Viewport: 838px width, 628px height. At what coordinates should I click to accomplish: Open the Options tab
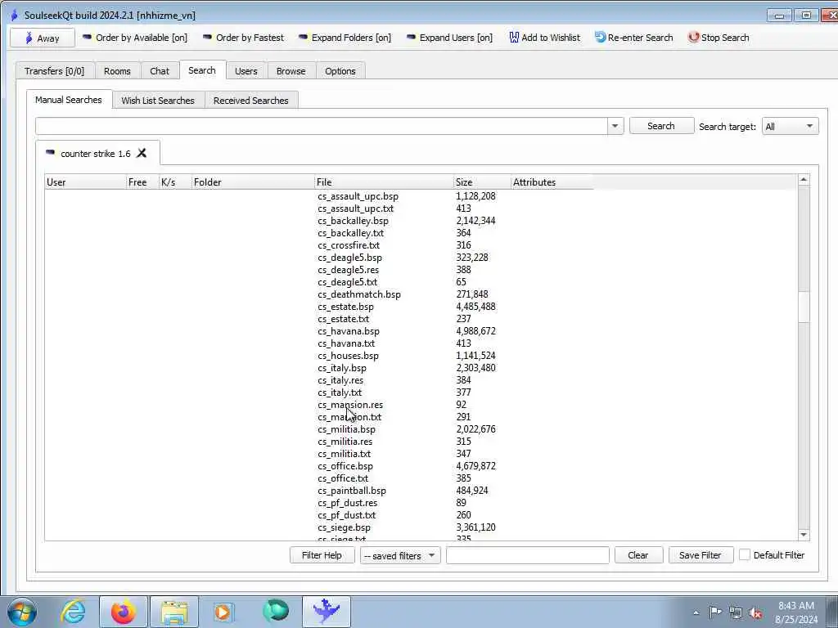tap(340, 71)
